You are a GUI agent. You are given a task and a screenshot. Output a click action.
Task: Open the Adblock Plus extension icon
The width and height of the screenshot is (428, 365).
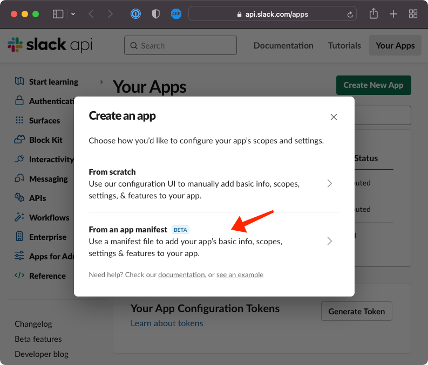pos(176,14)
